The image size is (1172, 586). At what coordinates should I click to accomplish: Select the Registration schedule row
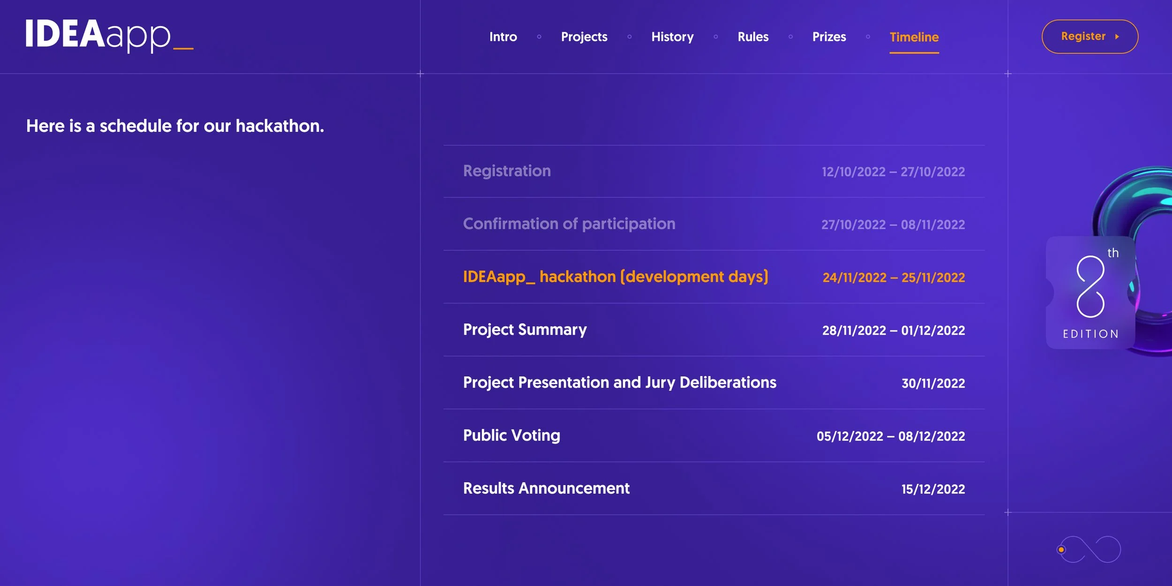point(714,171)
